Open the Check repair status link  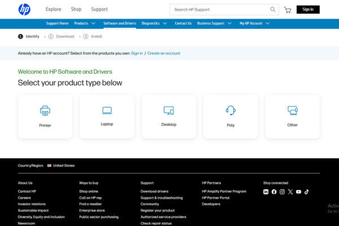[156, 223]
